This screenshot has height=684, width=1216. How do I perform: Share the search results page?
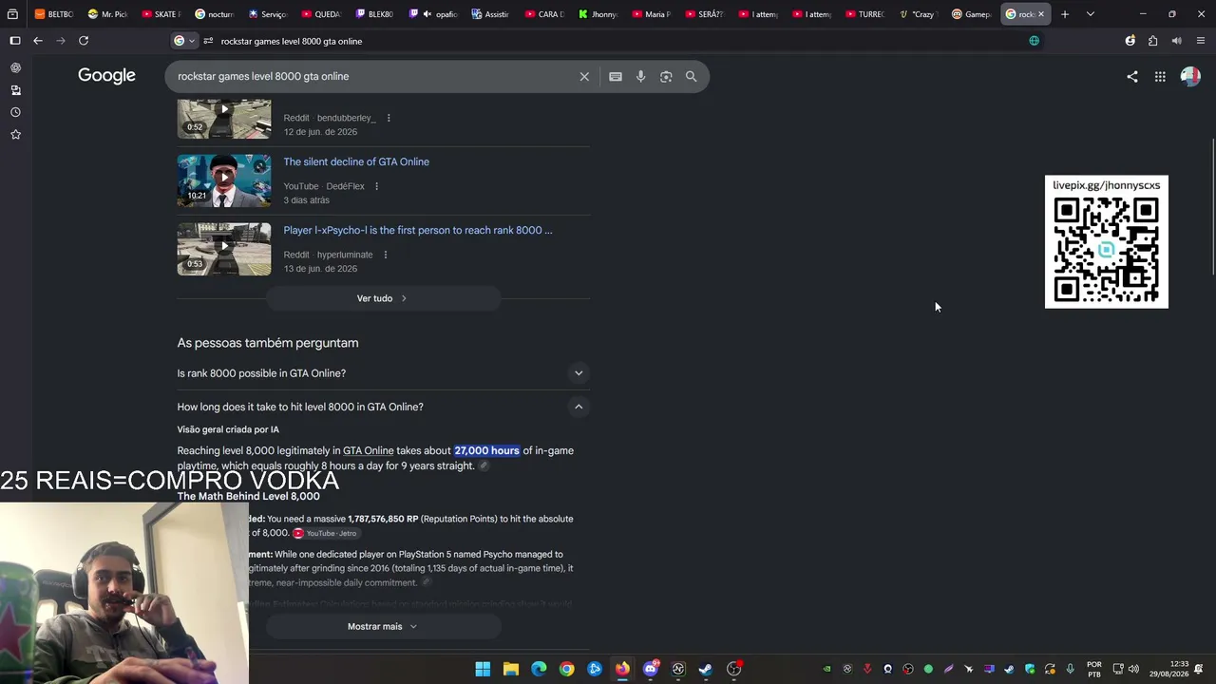1132,77
